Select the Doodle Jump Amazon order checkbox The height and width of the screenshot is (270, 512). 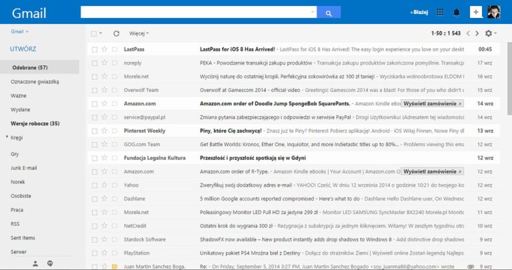95,104
